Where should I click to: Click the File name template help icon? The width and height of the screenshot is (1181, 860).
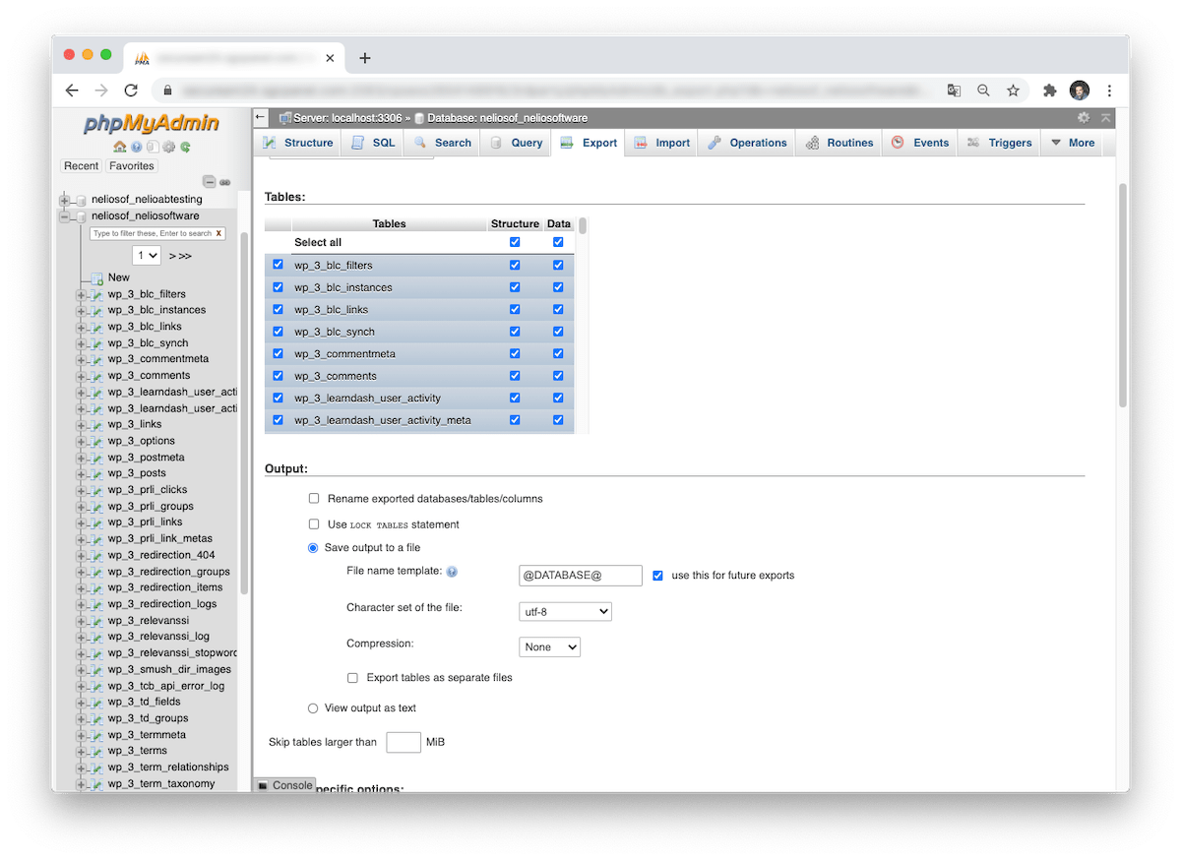click(x=452, y=572)
